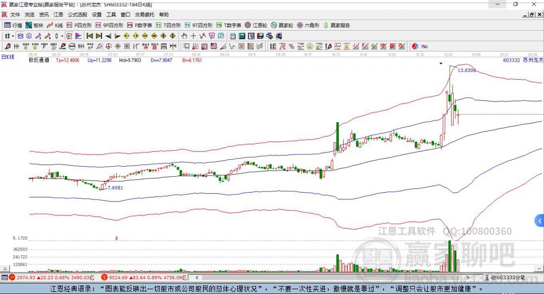Open the 江恩轮 tool

coord(256,25)
